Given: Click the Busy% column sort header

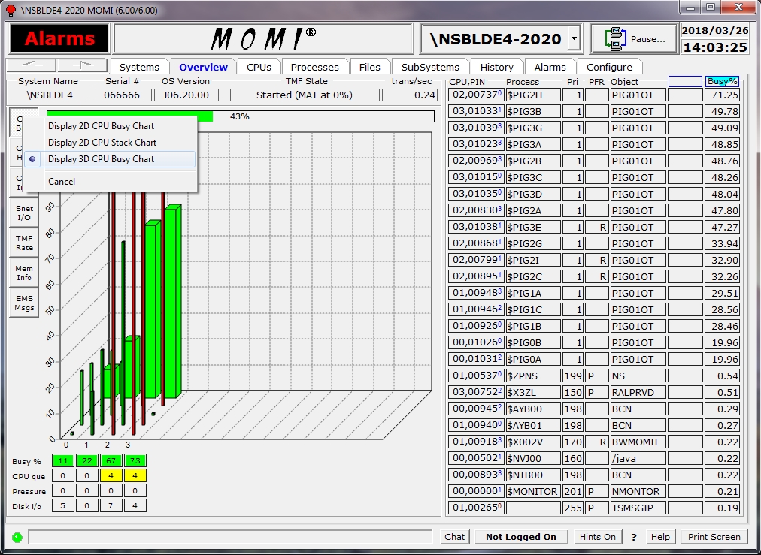Looking at the screenshot, I should click(x=723, y=81).
